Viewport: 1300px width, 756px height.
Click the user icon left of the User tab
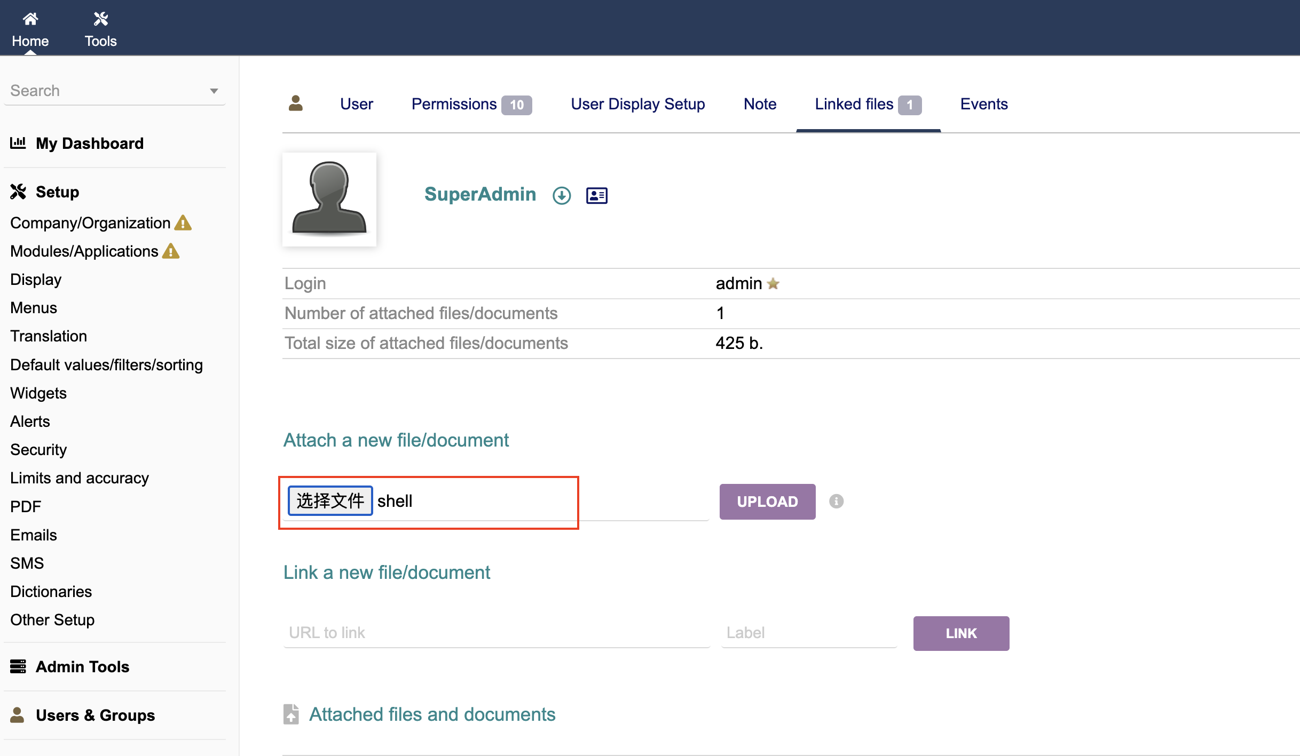coord(295,104)
